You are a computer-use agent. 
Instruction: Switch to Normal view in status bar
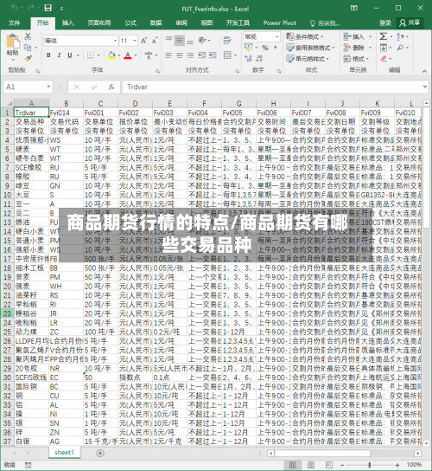pos(292,465)
